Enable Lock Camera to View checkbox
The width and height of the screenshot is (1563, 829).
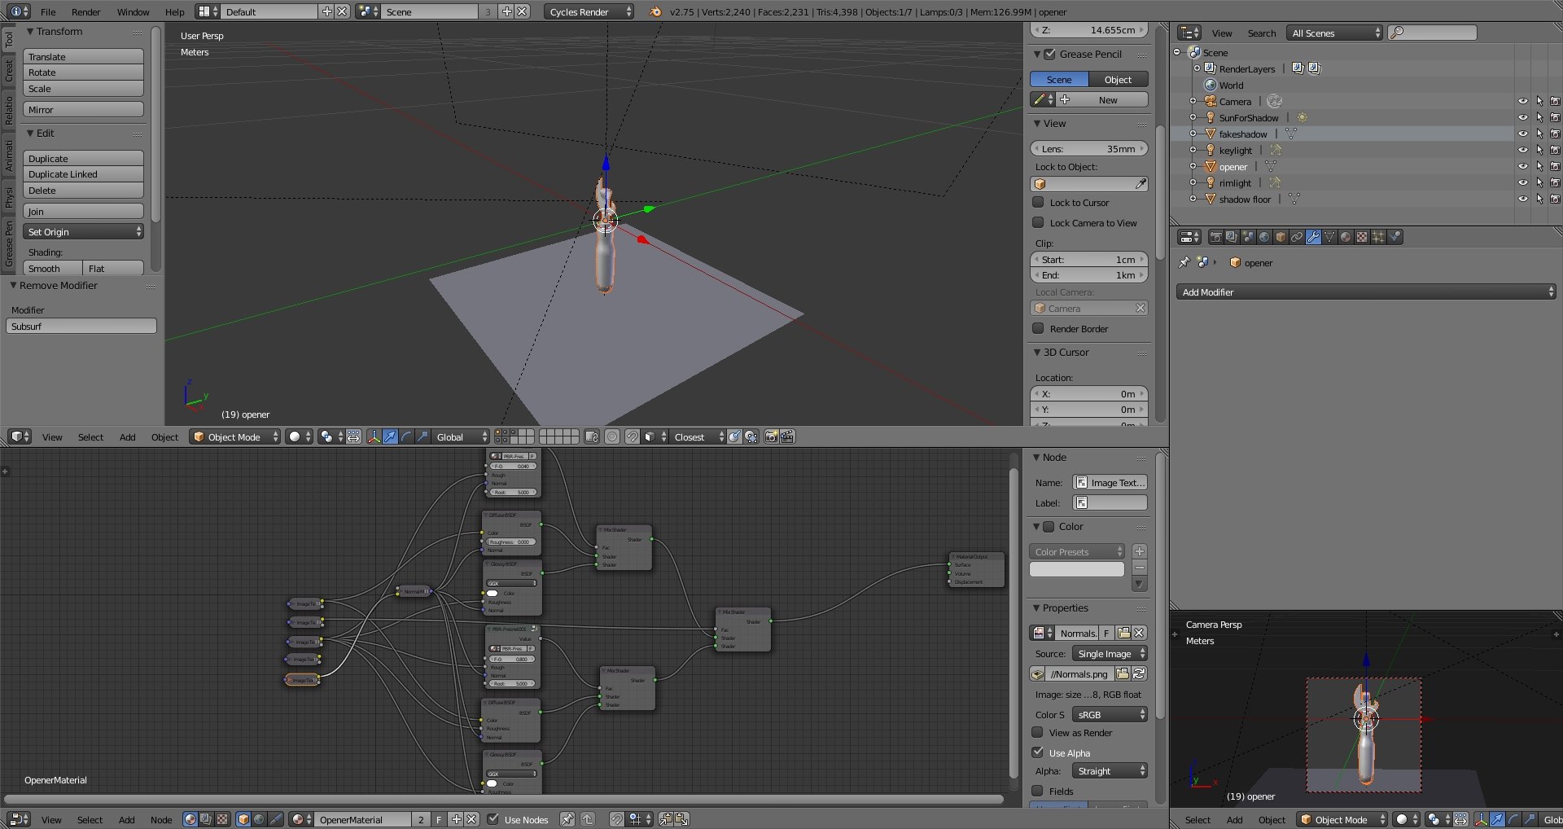tap(1038, 222)
